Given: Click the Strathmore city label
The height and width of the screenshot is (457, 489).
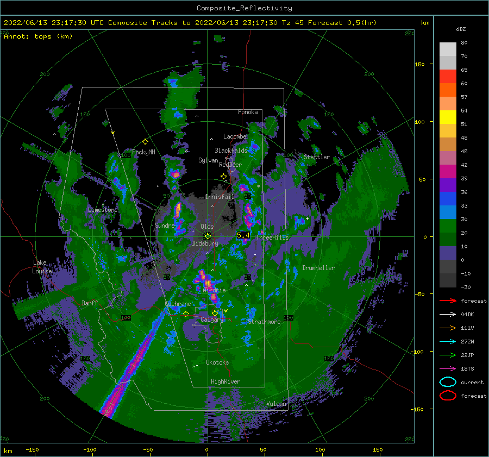Looking at the screenshot, I should [264, 322].
